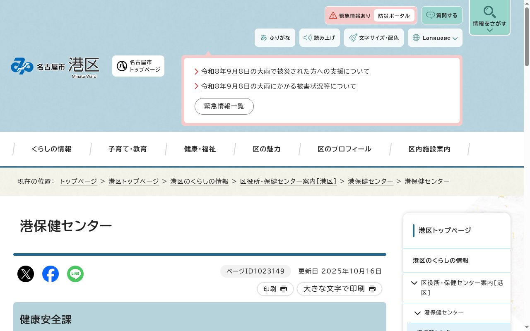Open 健康・福祉 menu
This screenshot has height=331, width=530.
coord(200,149)
